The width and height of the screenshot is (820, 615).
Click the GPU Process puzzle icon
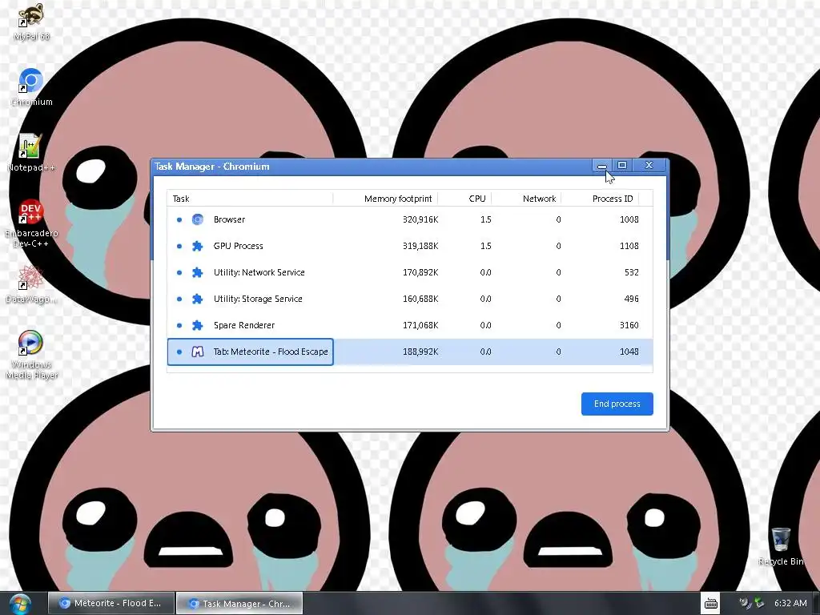click(197, 246)
